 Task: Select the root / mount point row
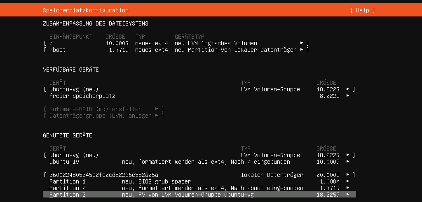pos(176,43)
